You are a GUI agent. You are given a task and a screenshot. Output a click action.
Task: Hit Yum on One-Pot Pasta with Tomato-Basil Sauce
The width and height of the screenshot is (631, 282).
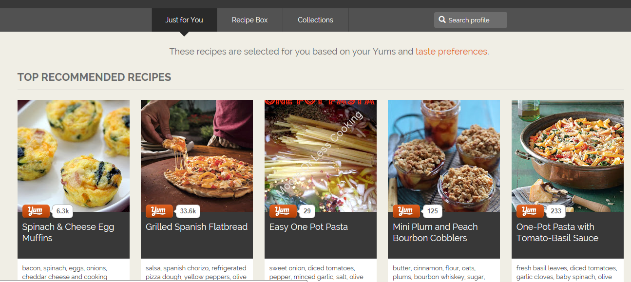(530, 211)
